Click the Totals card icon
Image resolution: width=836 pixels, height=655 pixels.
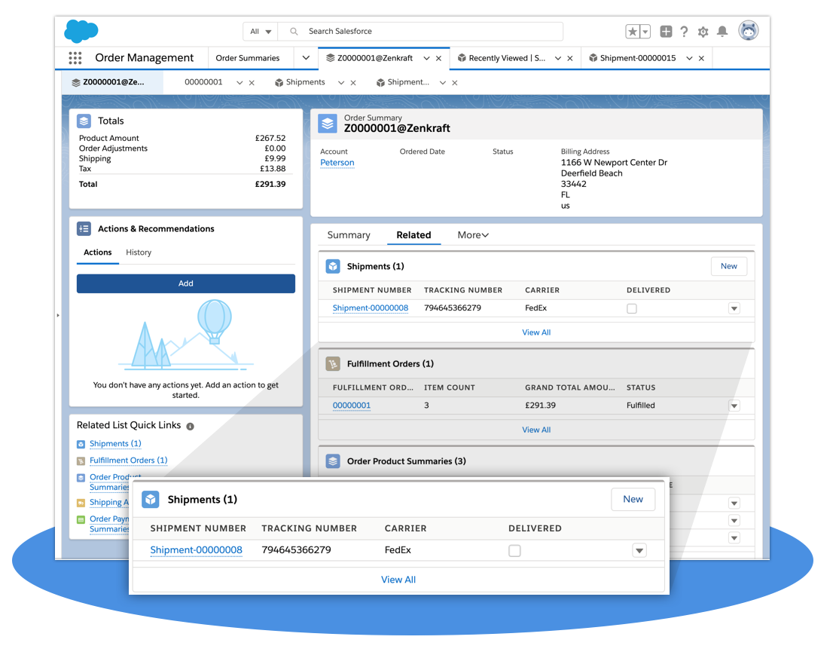[x=84, y=121]
